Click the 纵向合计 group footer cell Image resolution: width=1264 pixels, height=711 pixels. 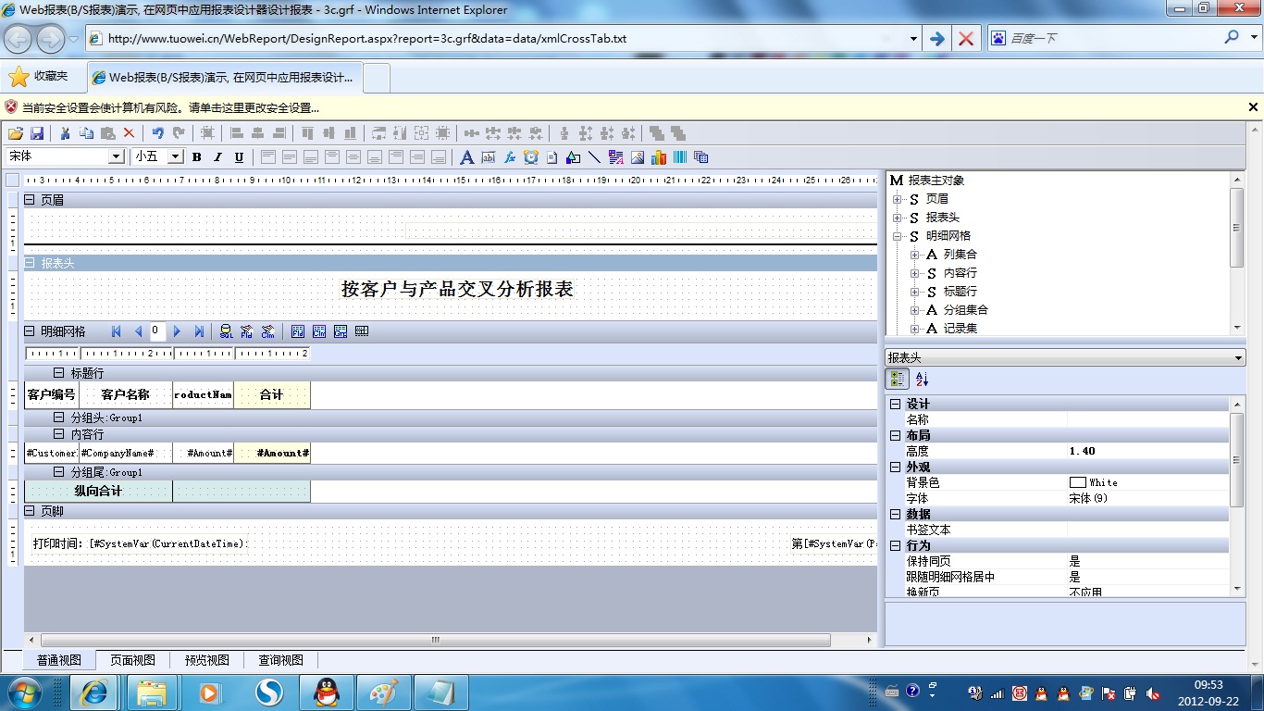(x=98, y=491)
